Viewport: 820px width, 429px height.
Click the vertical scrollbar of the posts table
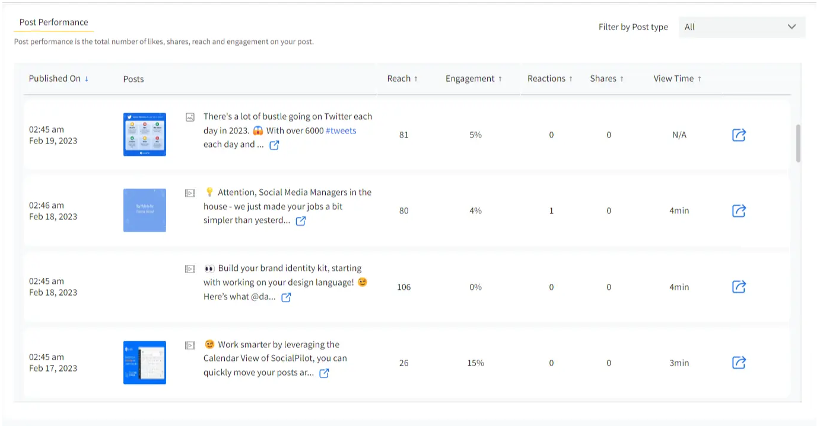click(798, 142)
